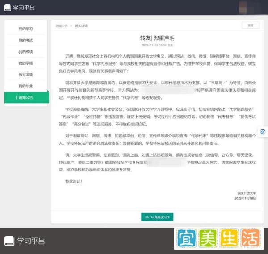Click the 特此声明! line
Screen dimensions: 268x254
[x=74, y=181]
